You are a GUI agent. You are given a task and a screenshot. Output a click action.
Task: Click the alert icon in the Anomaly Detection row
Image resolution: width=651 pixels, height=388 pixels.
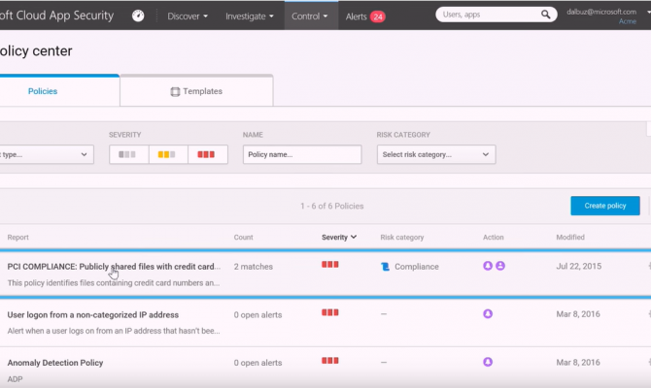(x=488, y=362)
